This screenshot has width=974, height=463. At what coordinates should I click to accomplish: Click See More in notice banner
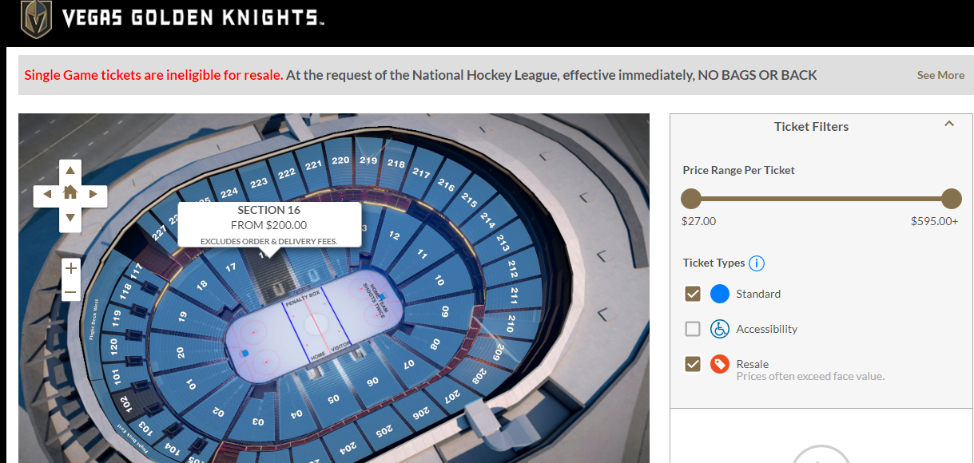pyautogui.click(x=940, y=75)
